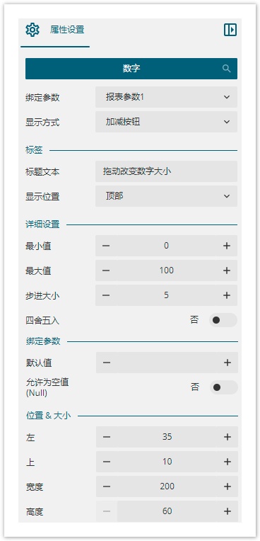Image resolution: width=260 pixels, height=541 pixels.
Task: Decrease the 默认值 using the minus icon
Action: coord(107,363)
